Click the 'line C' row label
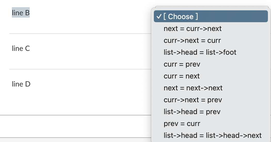271x142 pixels. [21, 49]
